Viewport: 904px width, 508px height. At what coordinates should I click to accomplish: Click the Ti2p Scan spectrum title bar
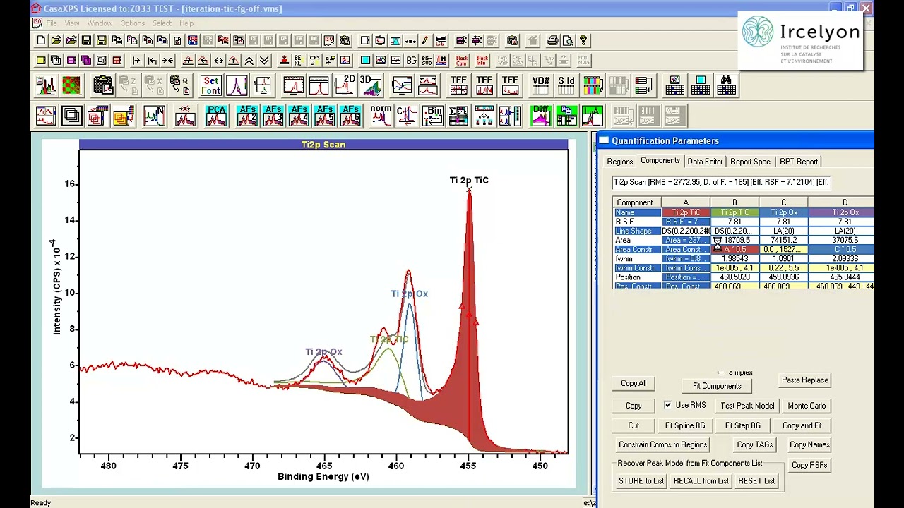point(323,145)
